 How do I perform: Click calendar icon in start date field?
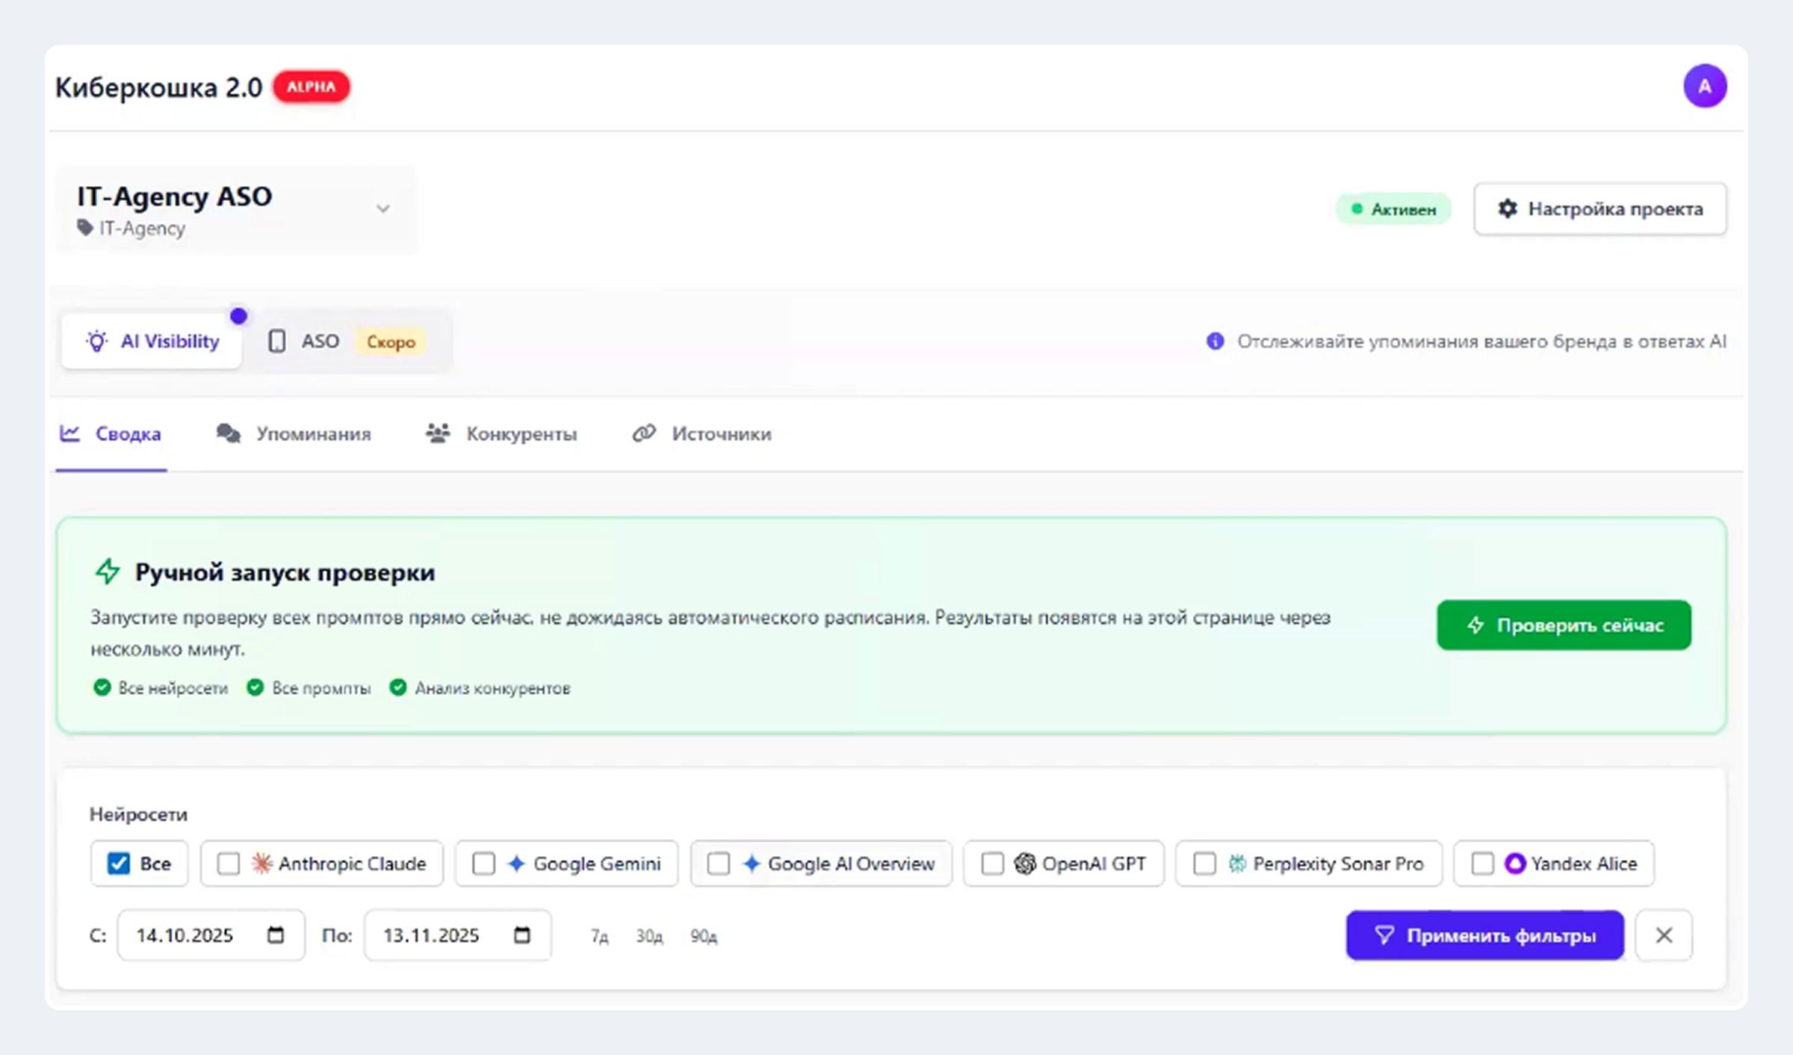276,935
